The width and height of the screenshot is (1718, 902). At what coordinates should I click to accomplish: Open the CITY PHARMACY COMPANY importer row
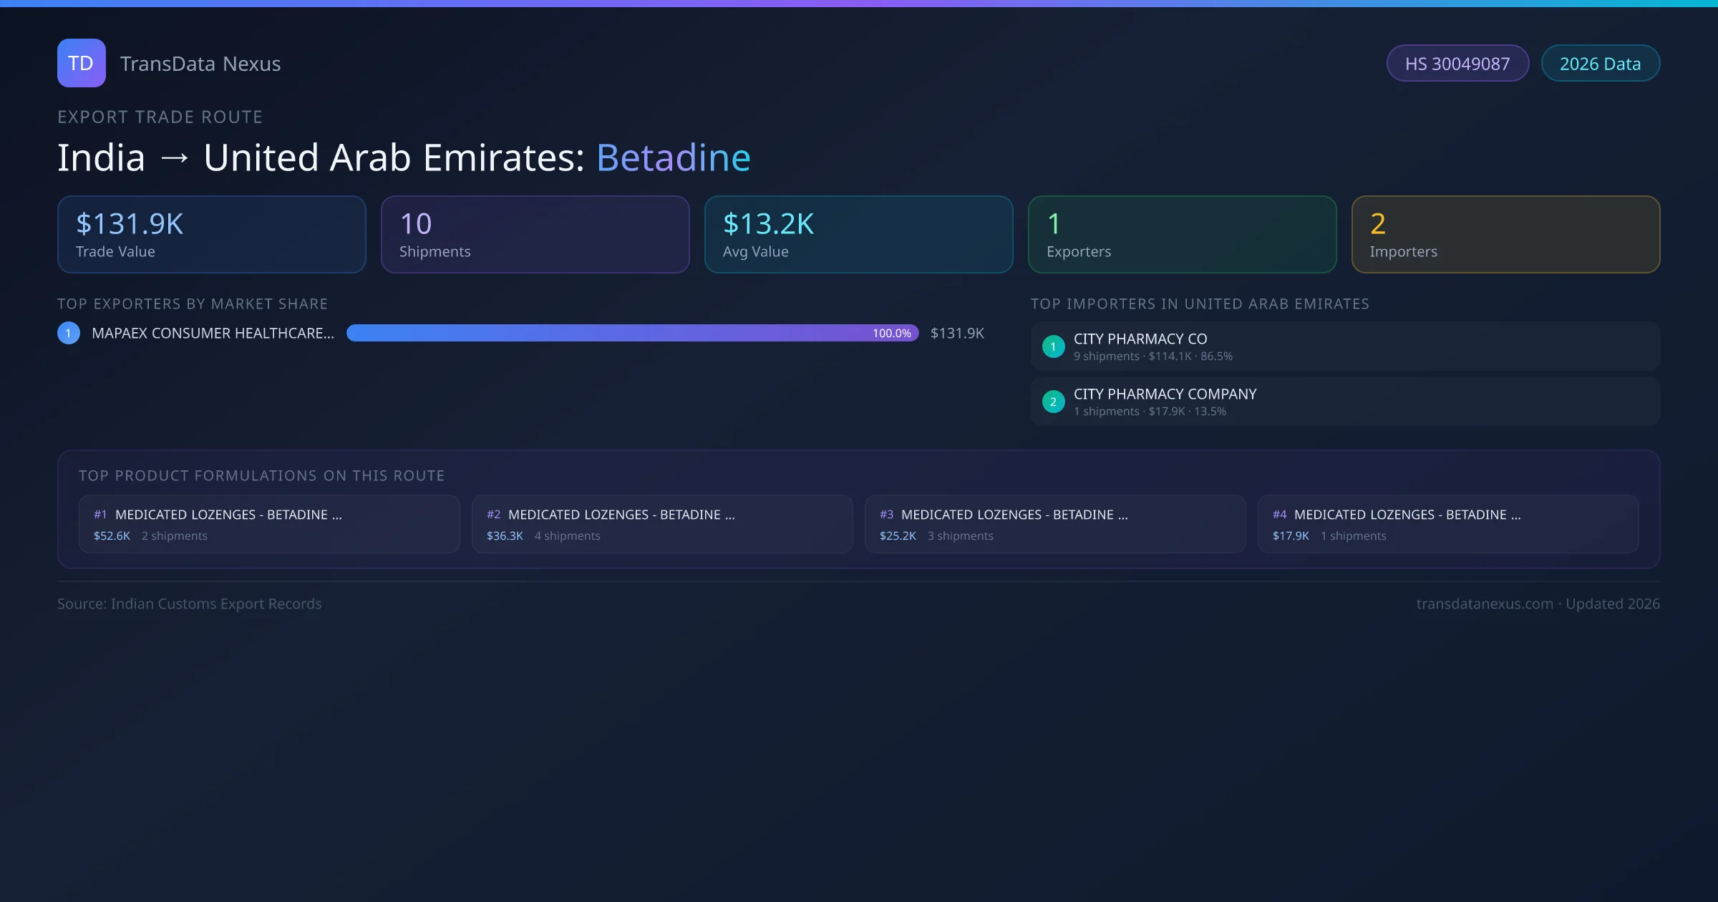(1345, 402)
